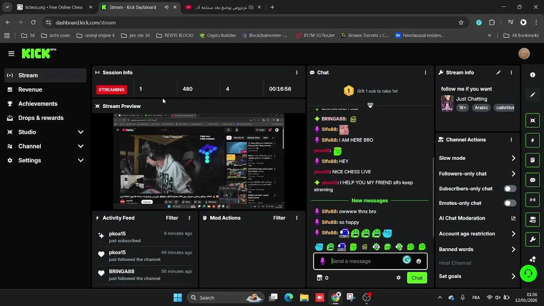Open Windows Start menu
The height and width of the screenshot is (306, 544).
(x=178, y=297)
